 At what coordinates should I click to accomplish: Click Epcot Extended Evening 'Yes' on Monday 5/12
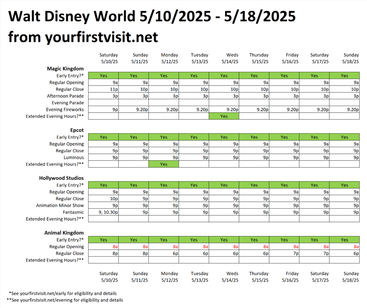(x=163, y=164)
